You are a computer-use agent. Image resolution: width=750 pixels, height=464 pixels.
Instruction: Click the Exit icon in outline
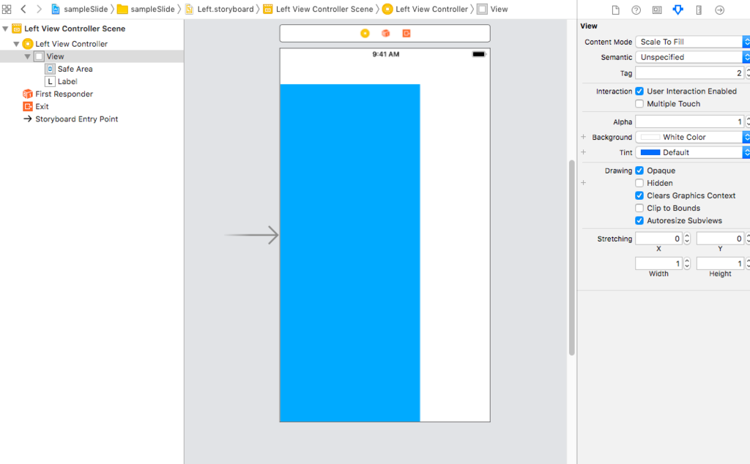click(28, 107)
